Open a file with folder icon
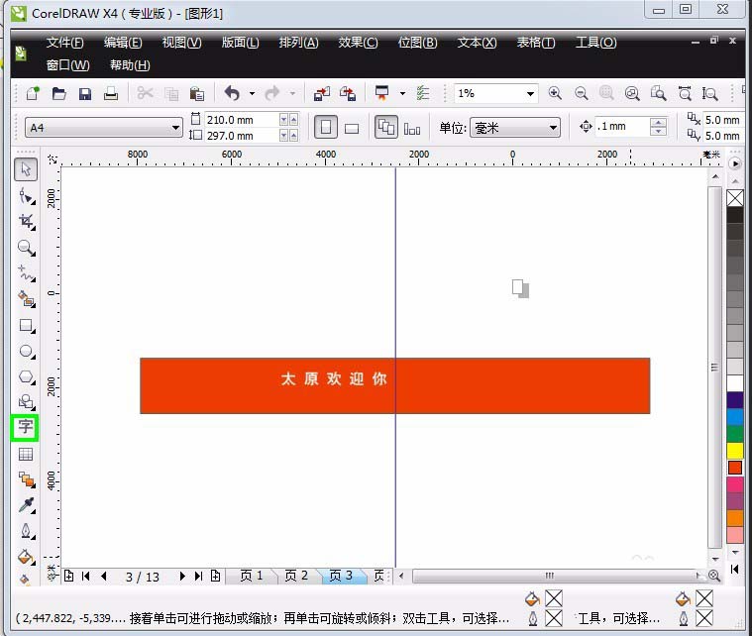 click(x=59, y=93)
